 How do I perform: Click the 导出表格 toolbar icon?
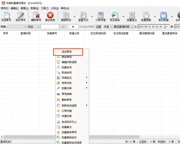pos(114,15)
